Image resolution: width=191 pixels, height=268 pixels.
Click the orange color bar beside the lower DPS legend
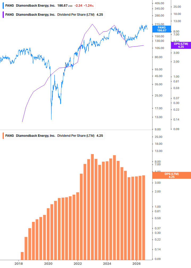3,136
